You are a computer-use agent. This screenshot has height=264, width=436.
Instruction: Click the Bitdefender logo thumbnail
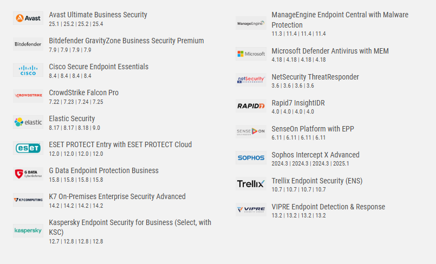(x=28, y=44)
